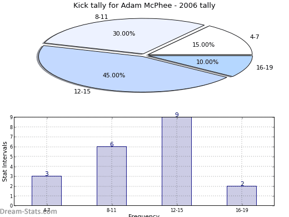
Task: Select the bar with value 3
Action: pyautogui.click(x=47, y=191)
